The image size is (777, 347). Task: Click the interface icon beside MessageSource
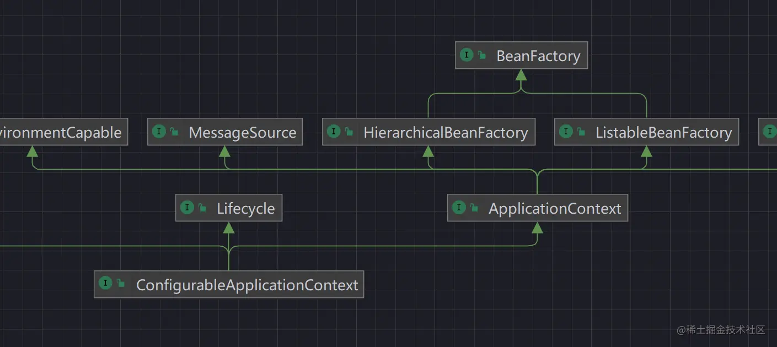pos(159,132)
